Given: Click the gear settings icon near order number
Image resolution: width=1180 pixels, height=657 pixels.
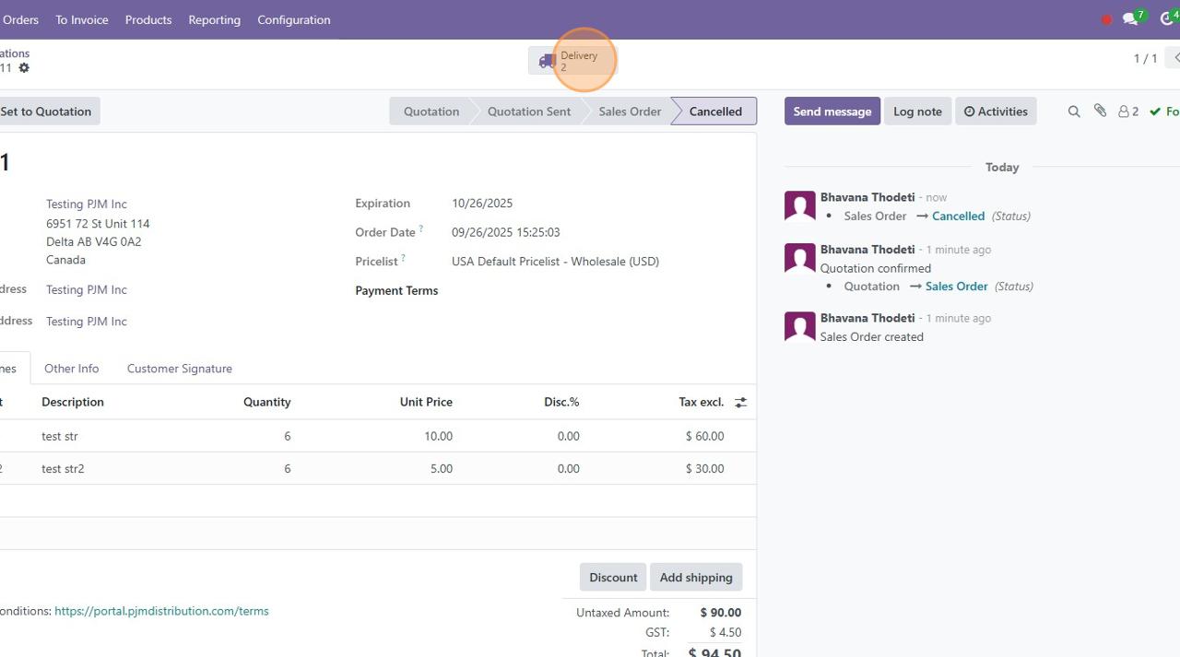Looking at the screenshot, I should pyautogui.click(x=24, y=68).
